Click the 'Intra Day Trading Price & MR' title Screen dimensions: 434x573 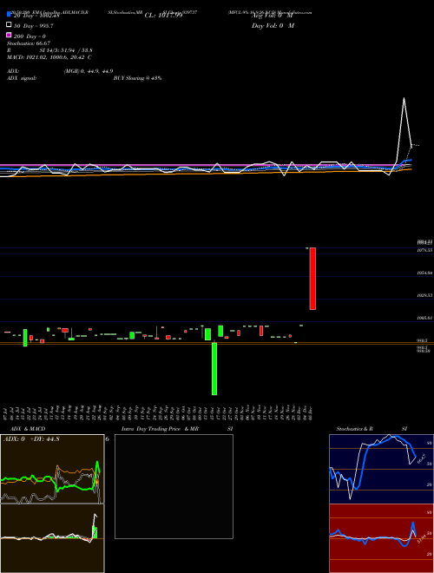pos(160,429)
